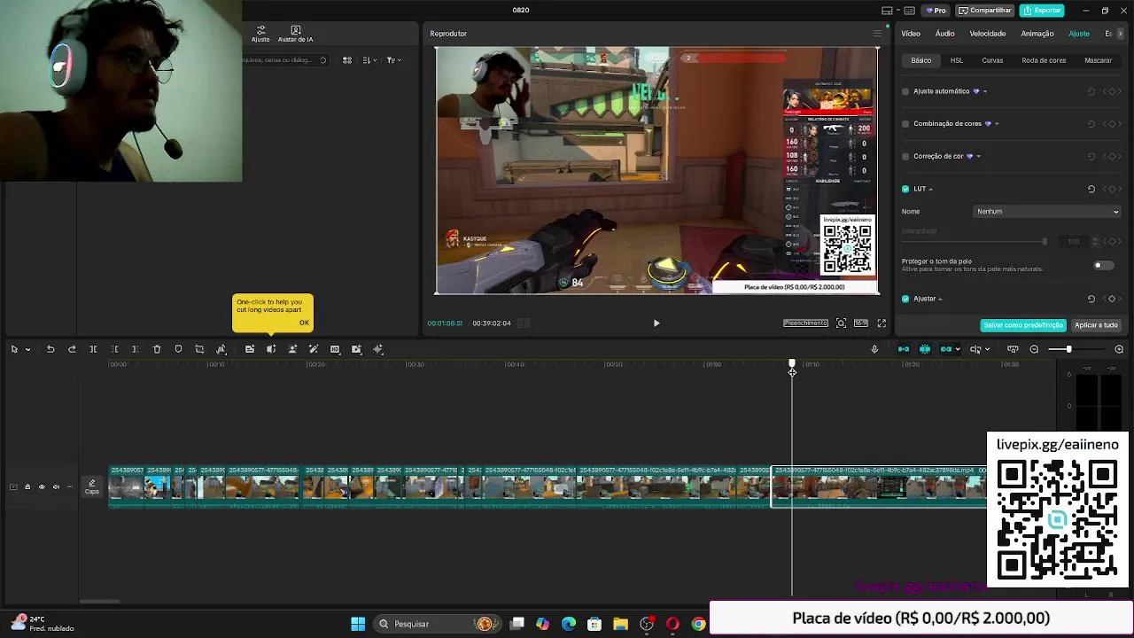Open the media sort options dropdown
Image resolution: width=1134 pixels, height=638 pixels.
369,60
